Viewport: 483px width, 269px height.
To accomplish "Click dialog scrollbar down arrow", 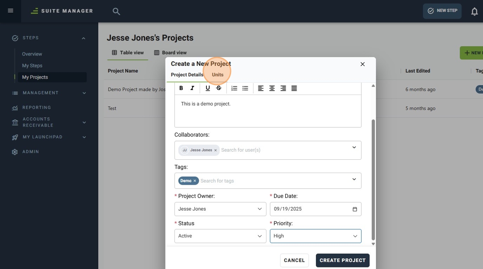I will (x=373, y=244).
